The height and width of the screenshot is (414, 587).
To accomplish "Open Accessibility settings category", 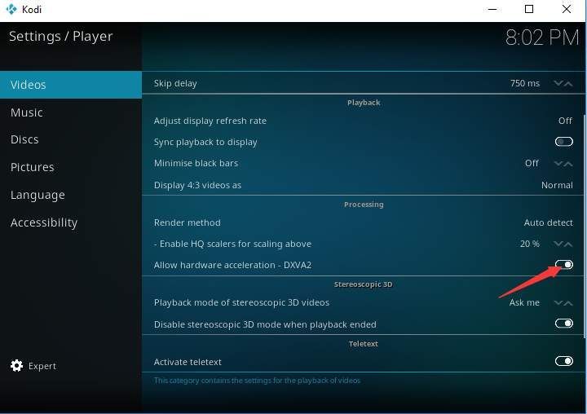I will click(71, 222).
